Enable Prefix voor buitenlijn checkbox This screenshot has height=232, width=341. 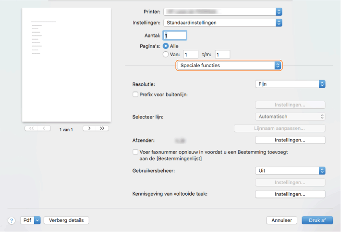(135, 94)
